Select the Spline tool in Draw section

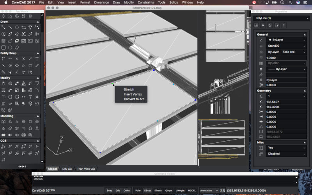pyautogui.click(x=30, y=34)
